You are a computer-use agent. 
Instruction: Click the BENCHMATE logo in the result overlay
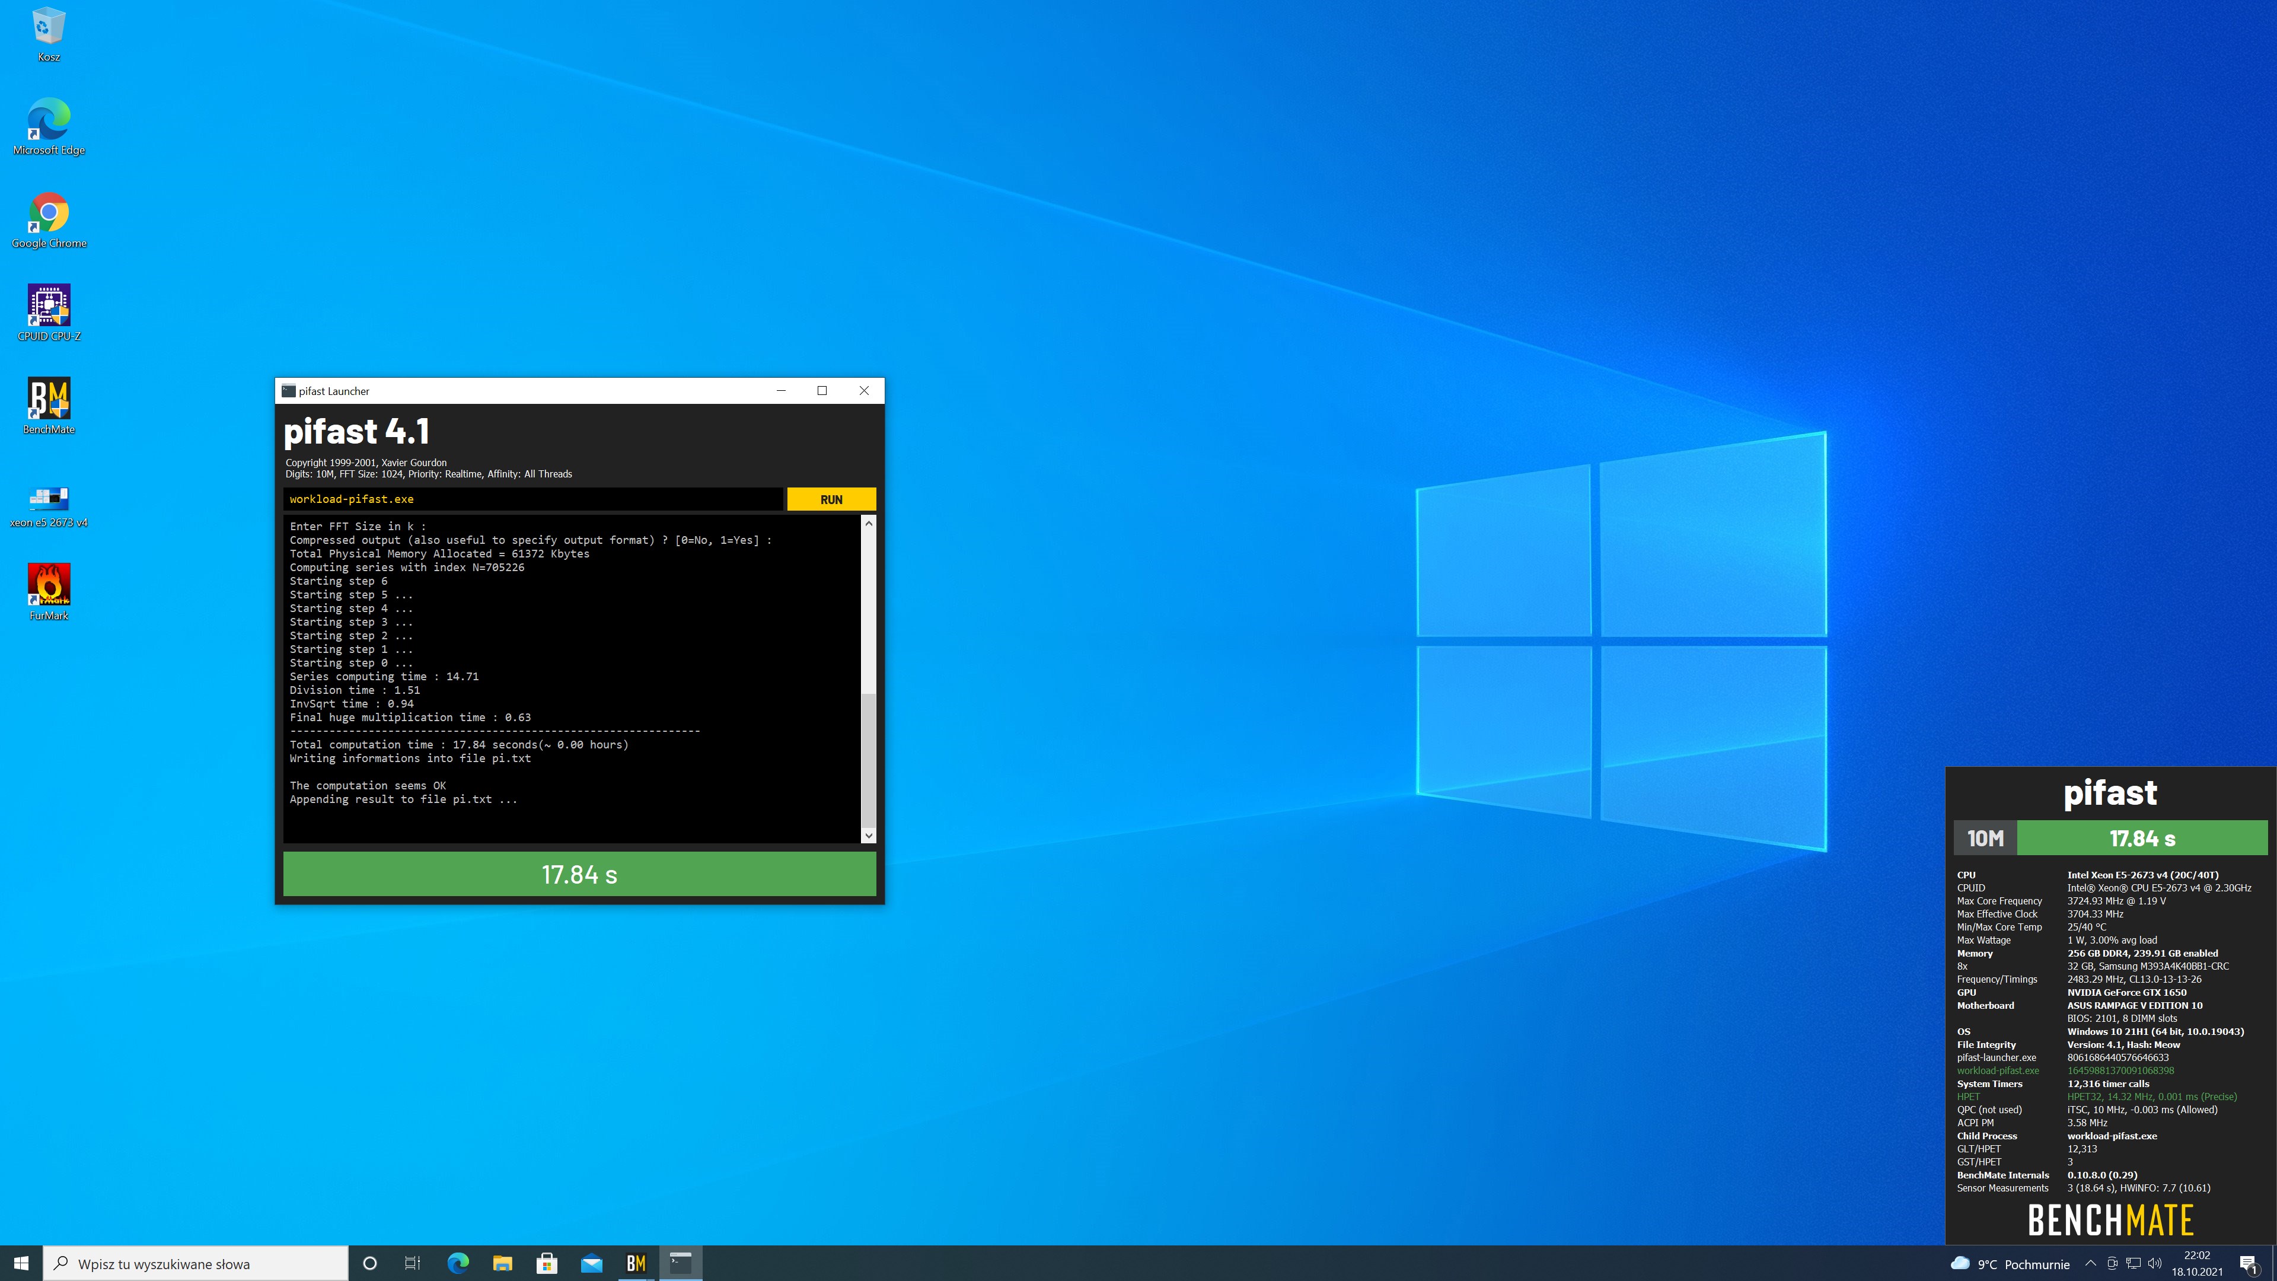[x=2110, y=1220]
